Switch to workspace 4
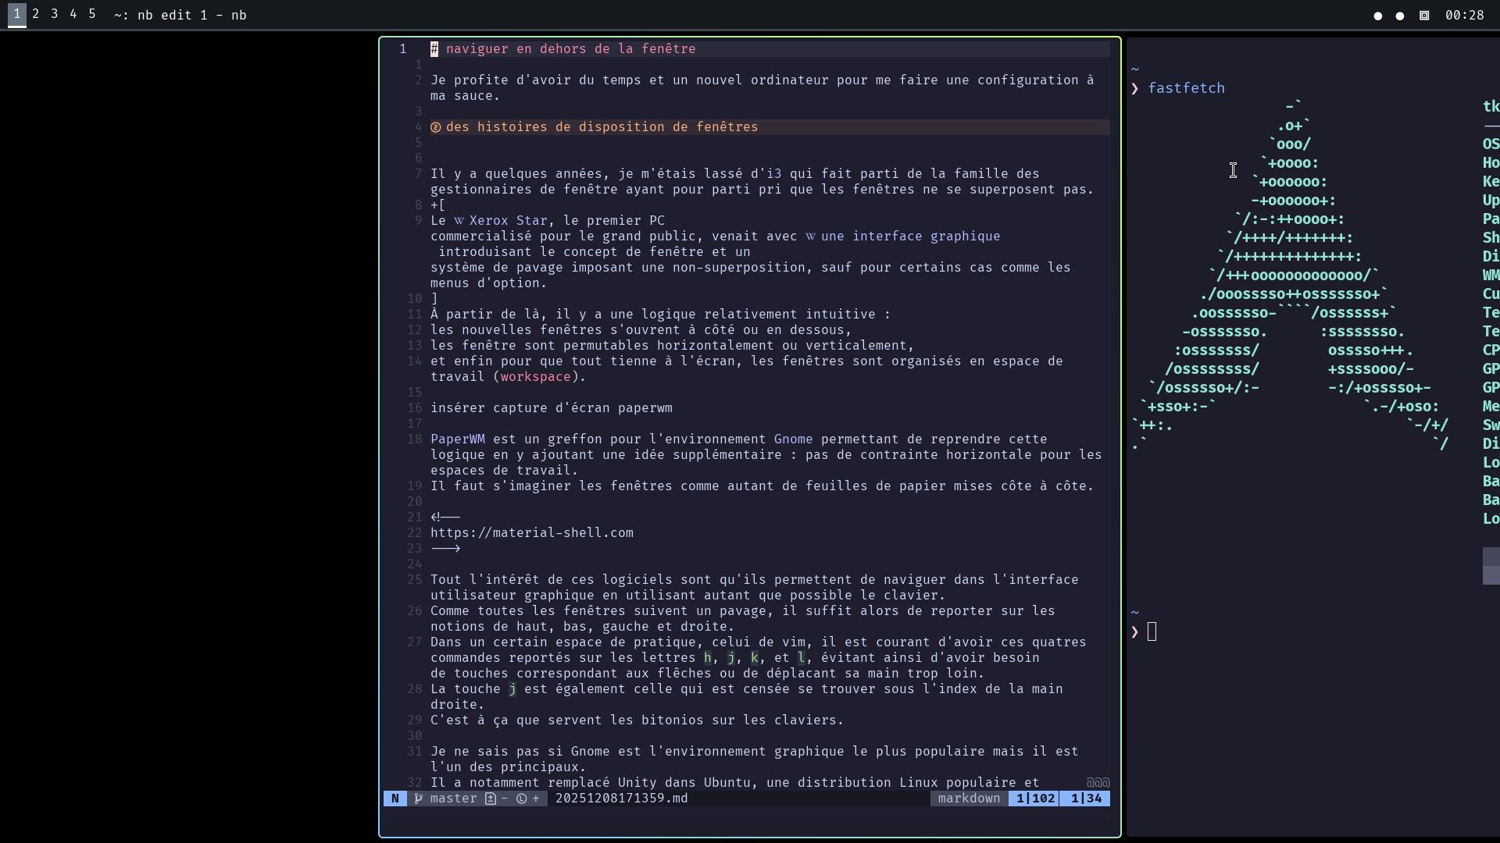The image size is (1500, 843). coord(73,14)
